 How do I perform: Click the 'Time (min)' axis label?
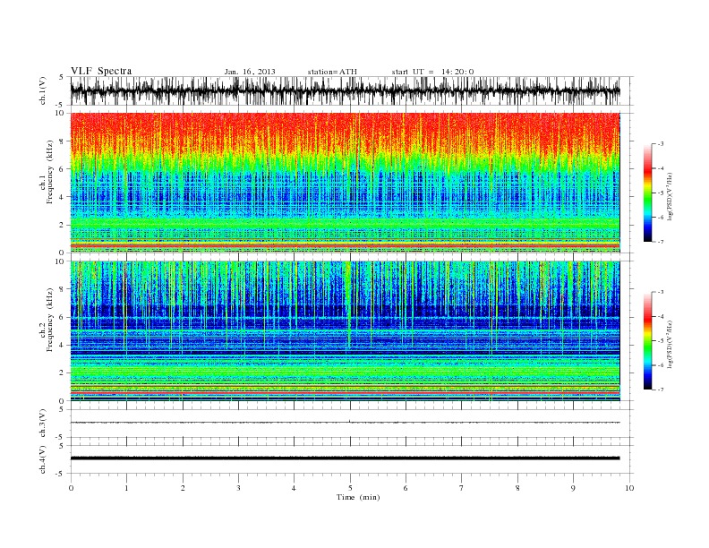click(x=358, y=497)
